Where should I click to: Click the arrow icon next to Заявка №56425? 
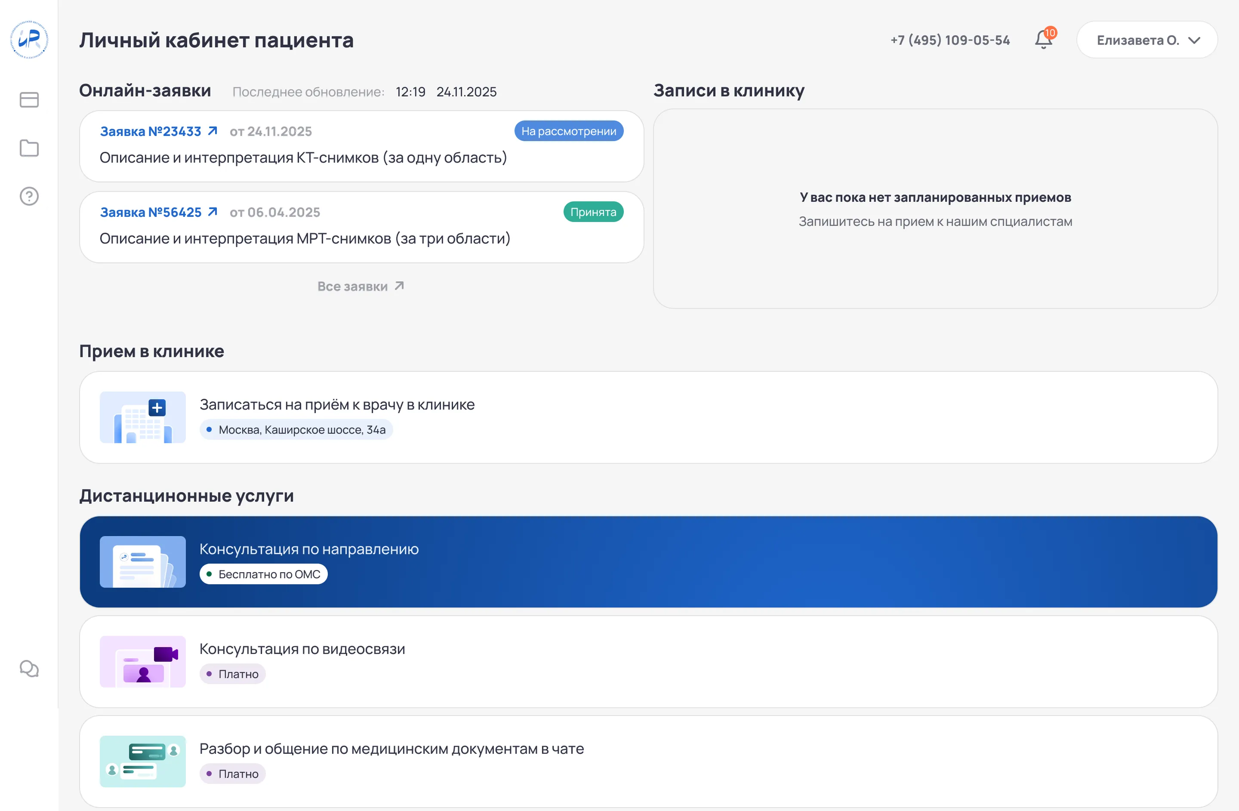click(213, 212)
